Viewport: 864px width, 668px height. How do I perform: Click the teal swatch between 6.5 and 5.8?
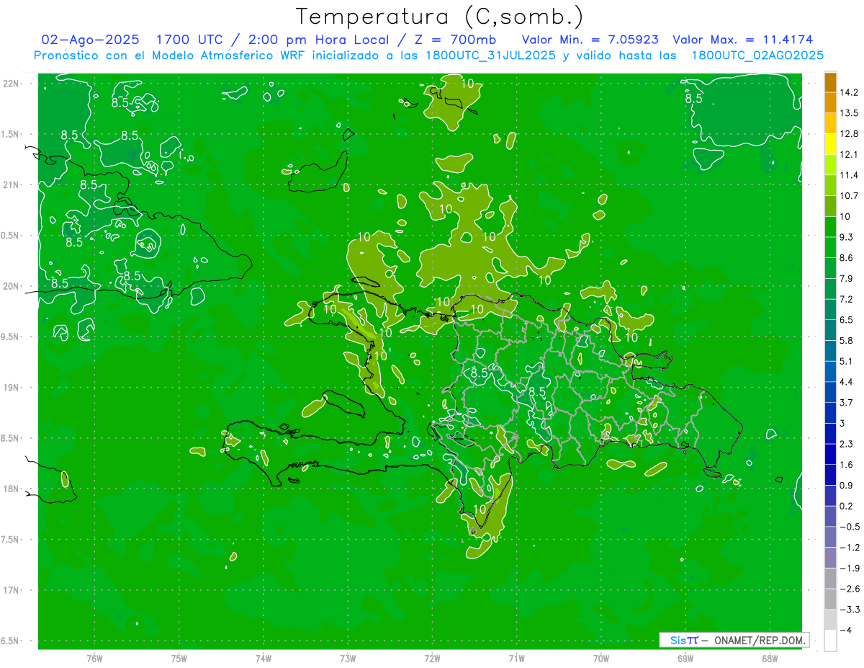tap(830, 330)
